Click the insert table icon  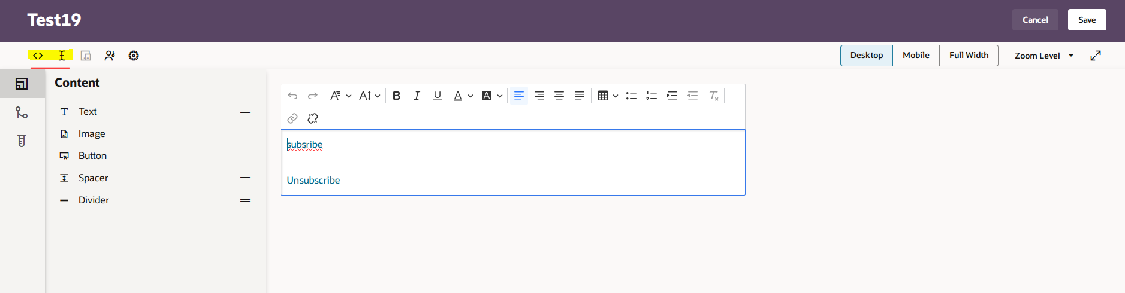[x=603, y=96]
